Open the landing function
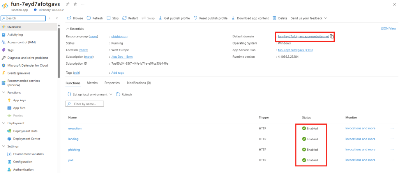399x173 pixels. coord(73,139)
